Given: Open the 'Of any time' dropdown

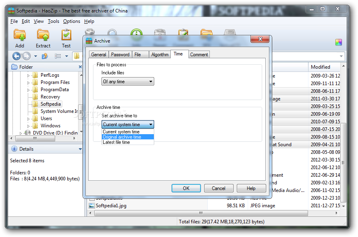Looking at the screenshot, I should click(128, 82).
